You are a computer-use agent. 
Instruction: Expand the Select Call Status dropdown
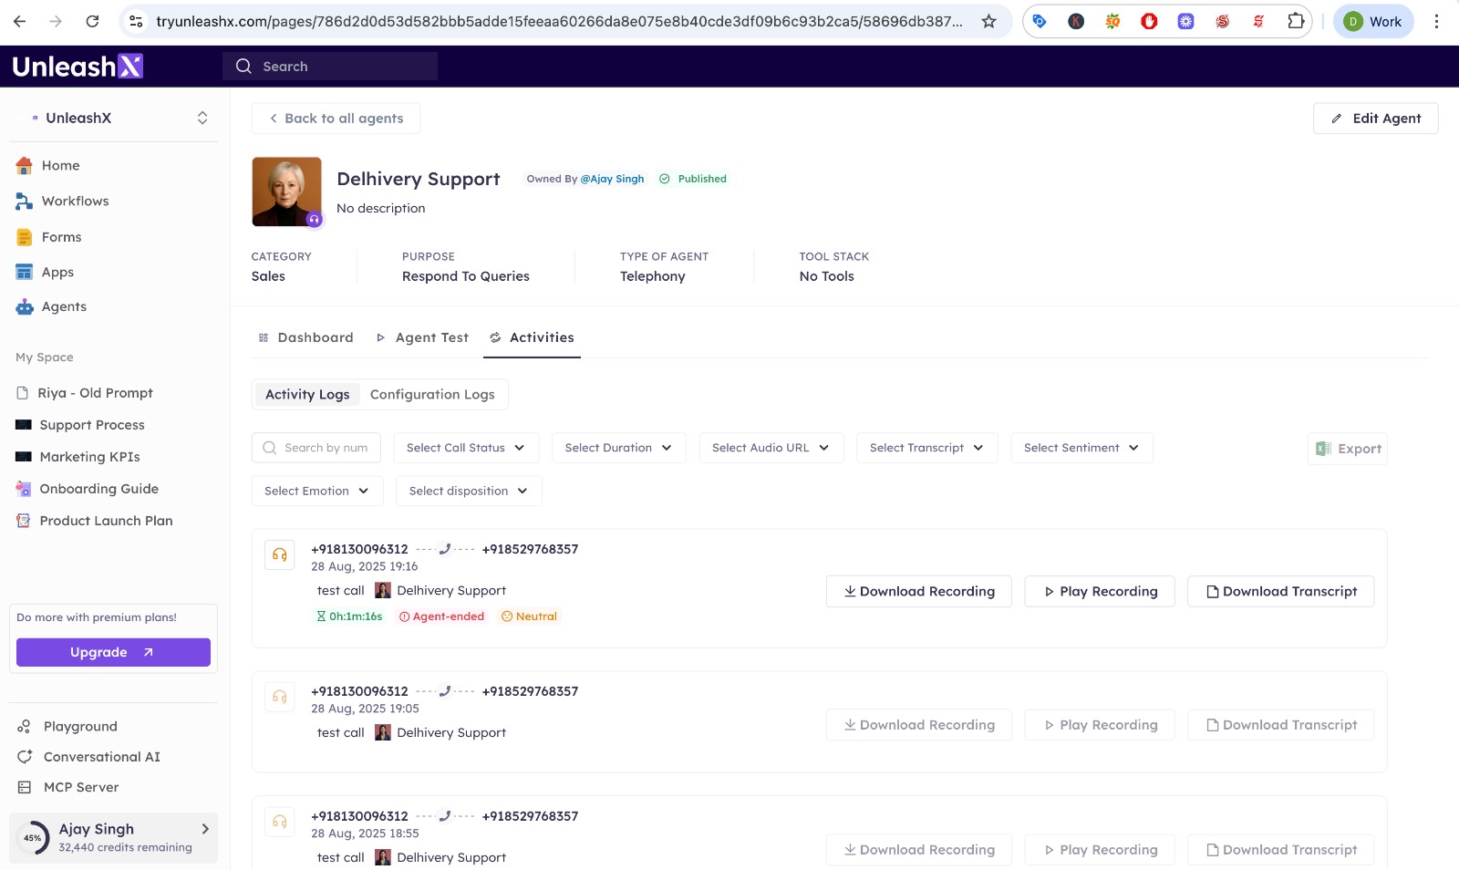click(x=466, y=448)
